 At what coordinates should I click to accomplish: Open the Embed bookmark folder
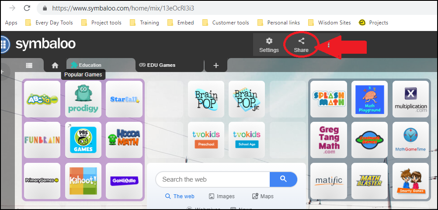(x=181, y=23)
